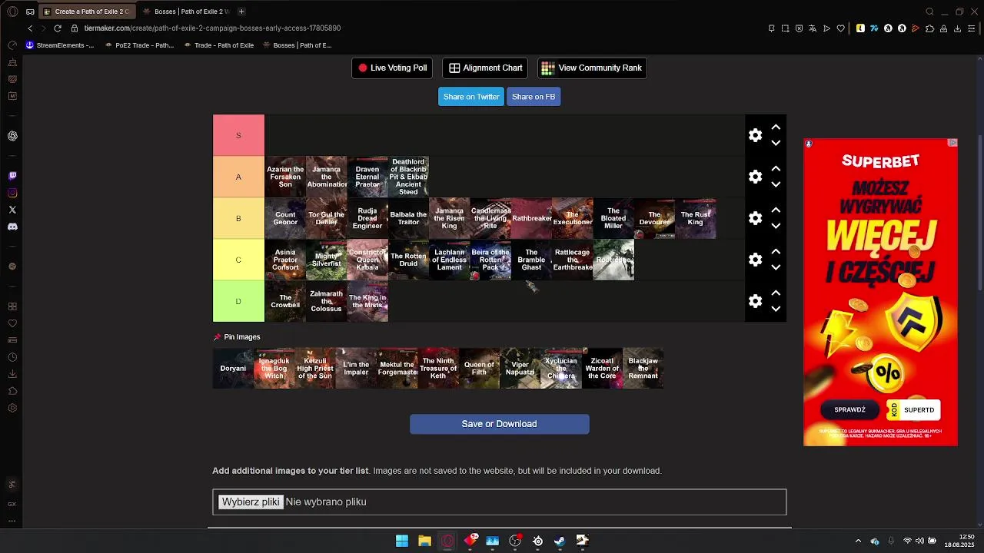Open StreamElements bookmark
The image size is (984, 553).
(60, 45)
